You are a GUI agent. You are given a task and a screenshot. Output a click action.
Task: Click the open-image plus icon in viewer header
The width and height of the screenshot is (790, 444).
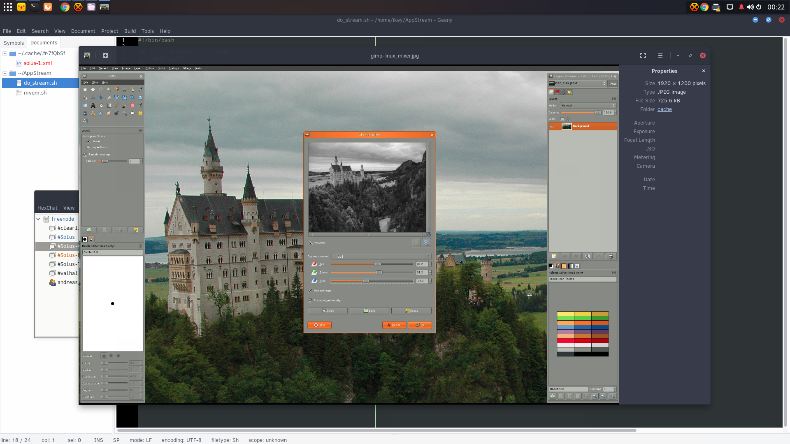[x=105, y=55]
